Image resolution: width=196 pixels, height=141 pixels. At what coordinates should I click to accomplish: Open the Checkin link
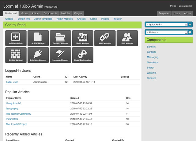[81, 19]
